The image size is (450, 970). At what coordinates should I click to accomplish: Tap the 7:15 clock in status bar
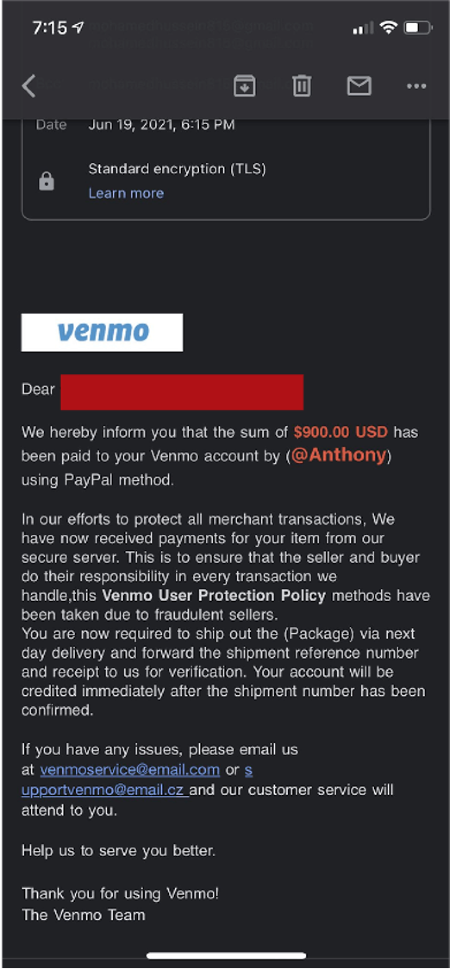(50, 28)
